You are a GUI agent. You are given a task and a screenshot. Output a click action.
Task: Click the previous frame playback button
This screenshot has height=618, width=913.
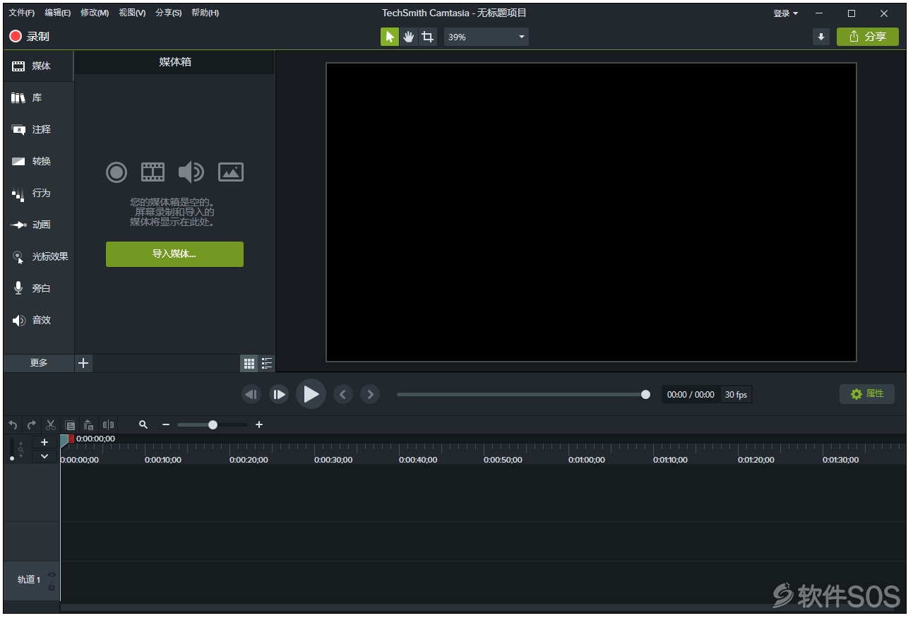[251, 395]
